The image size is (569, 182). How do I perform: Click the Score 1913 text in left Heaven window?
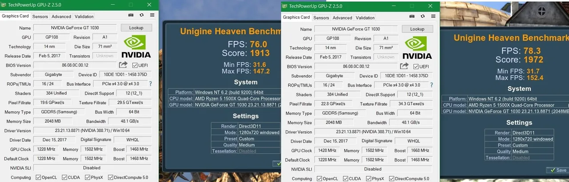245,53
